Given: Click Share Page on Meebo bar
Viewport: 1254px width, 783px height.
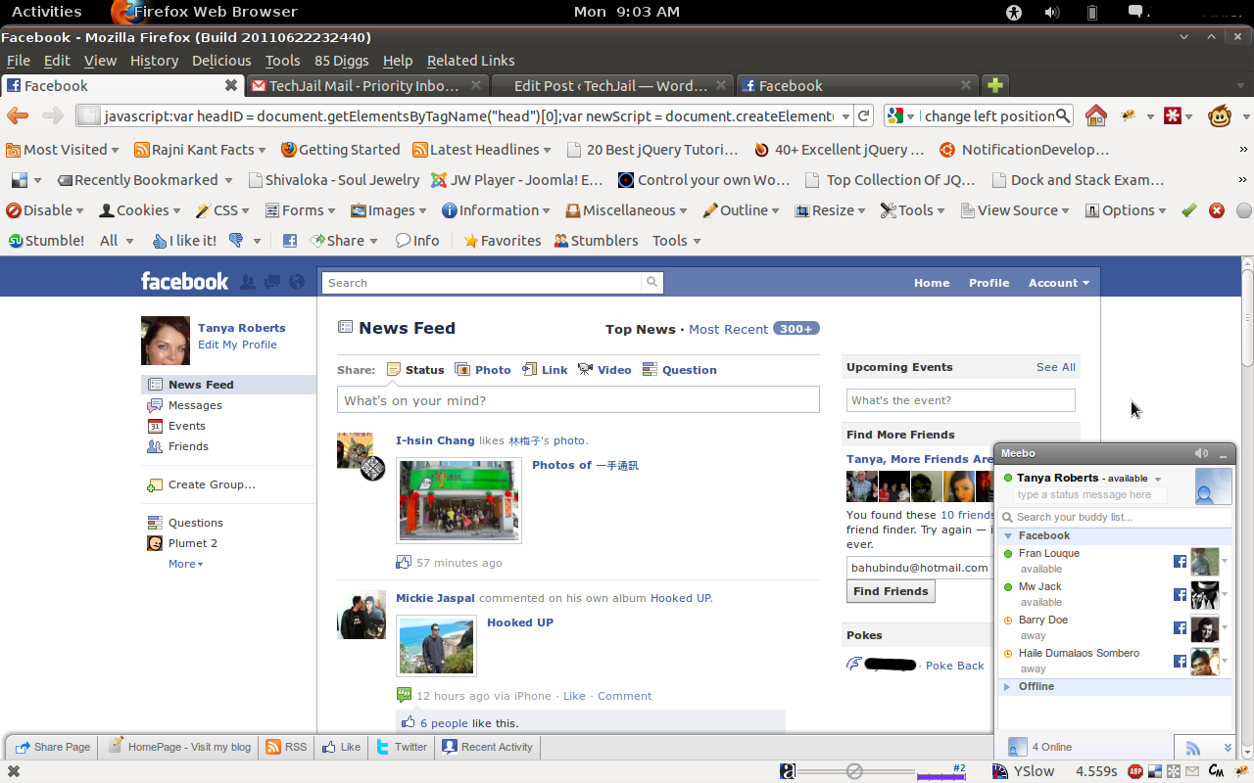Looking at the screenshot, I should pyautogui.click(x=53, y=747).
